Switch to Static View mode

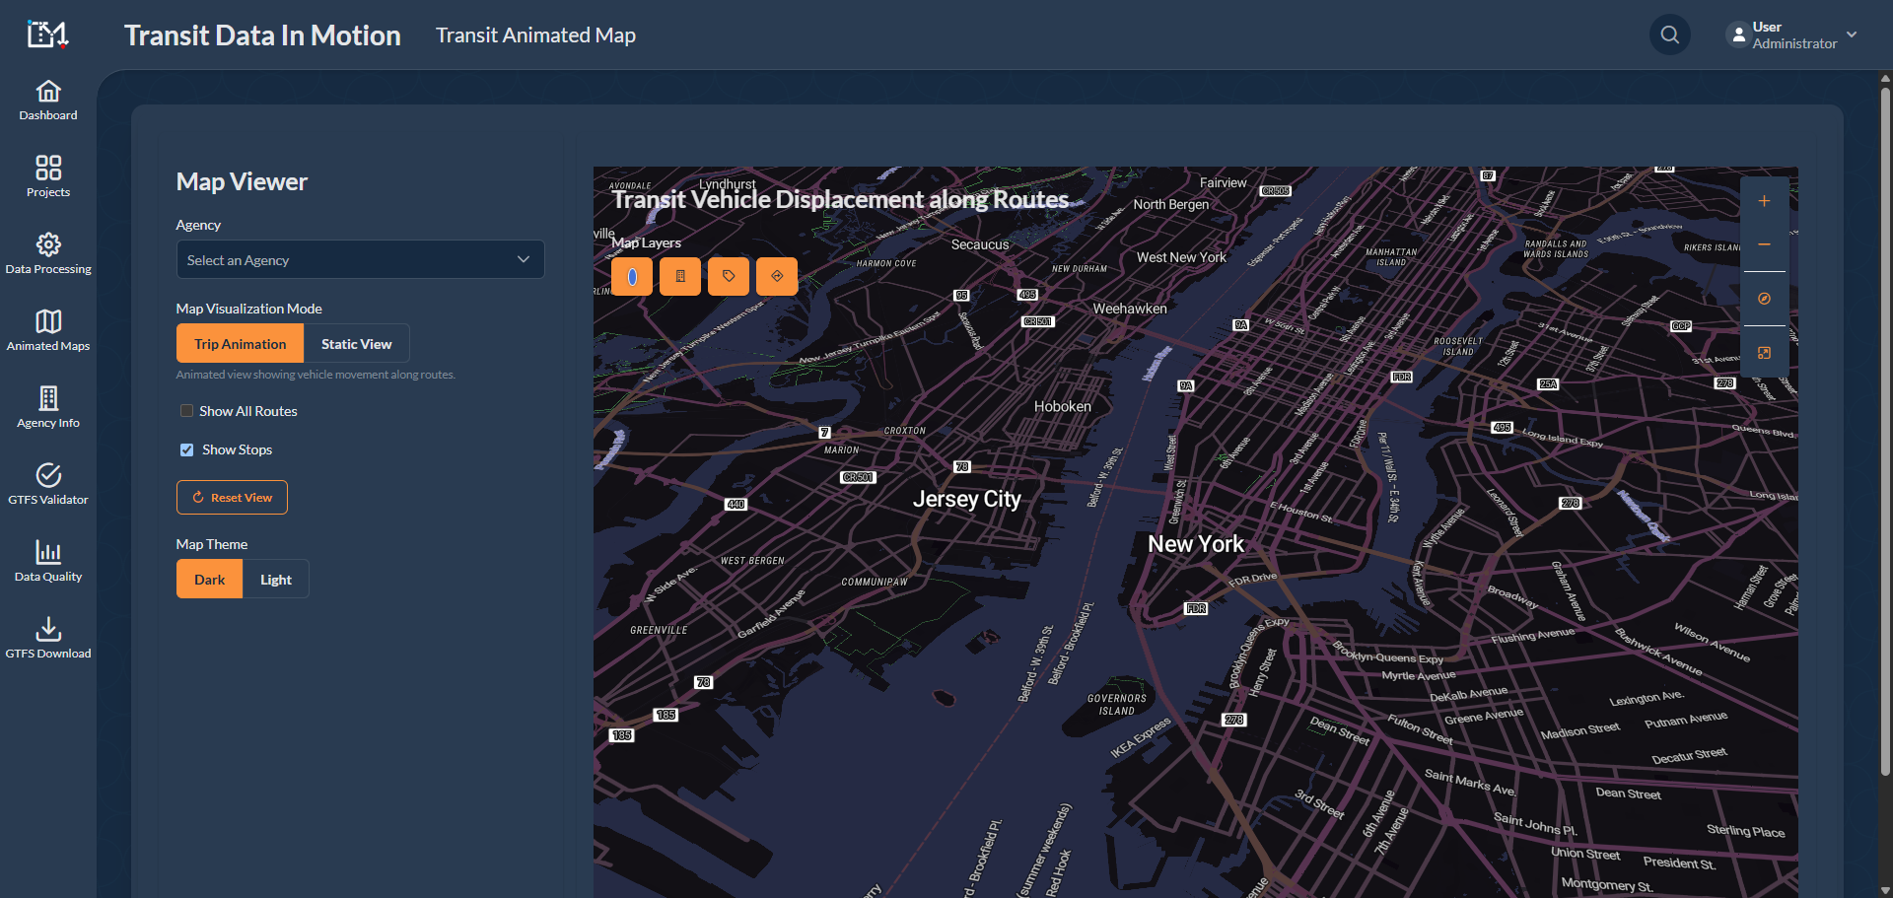356,343
